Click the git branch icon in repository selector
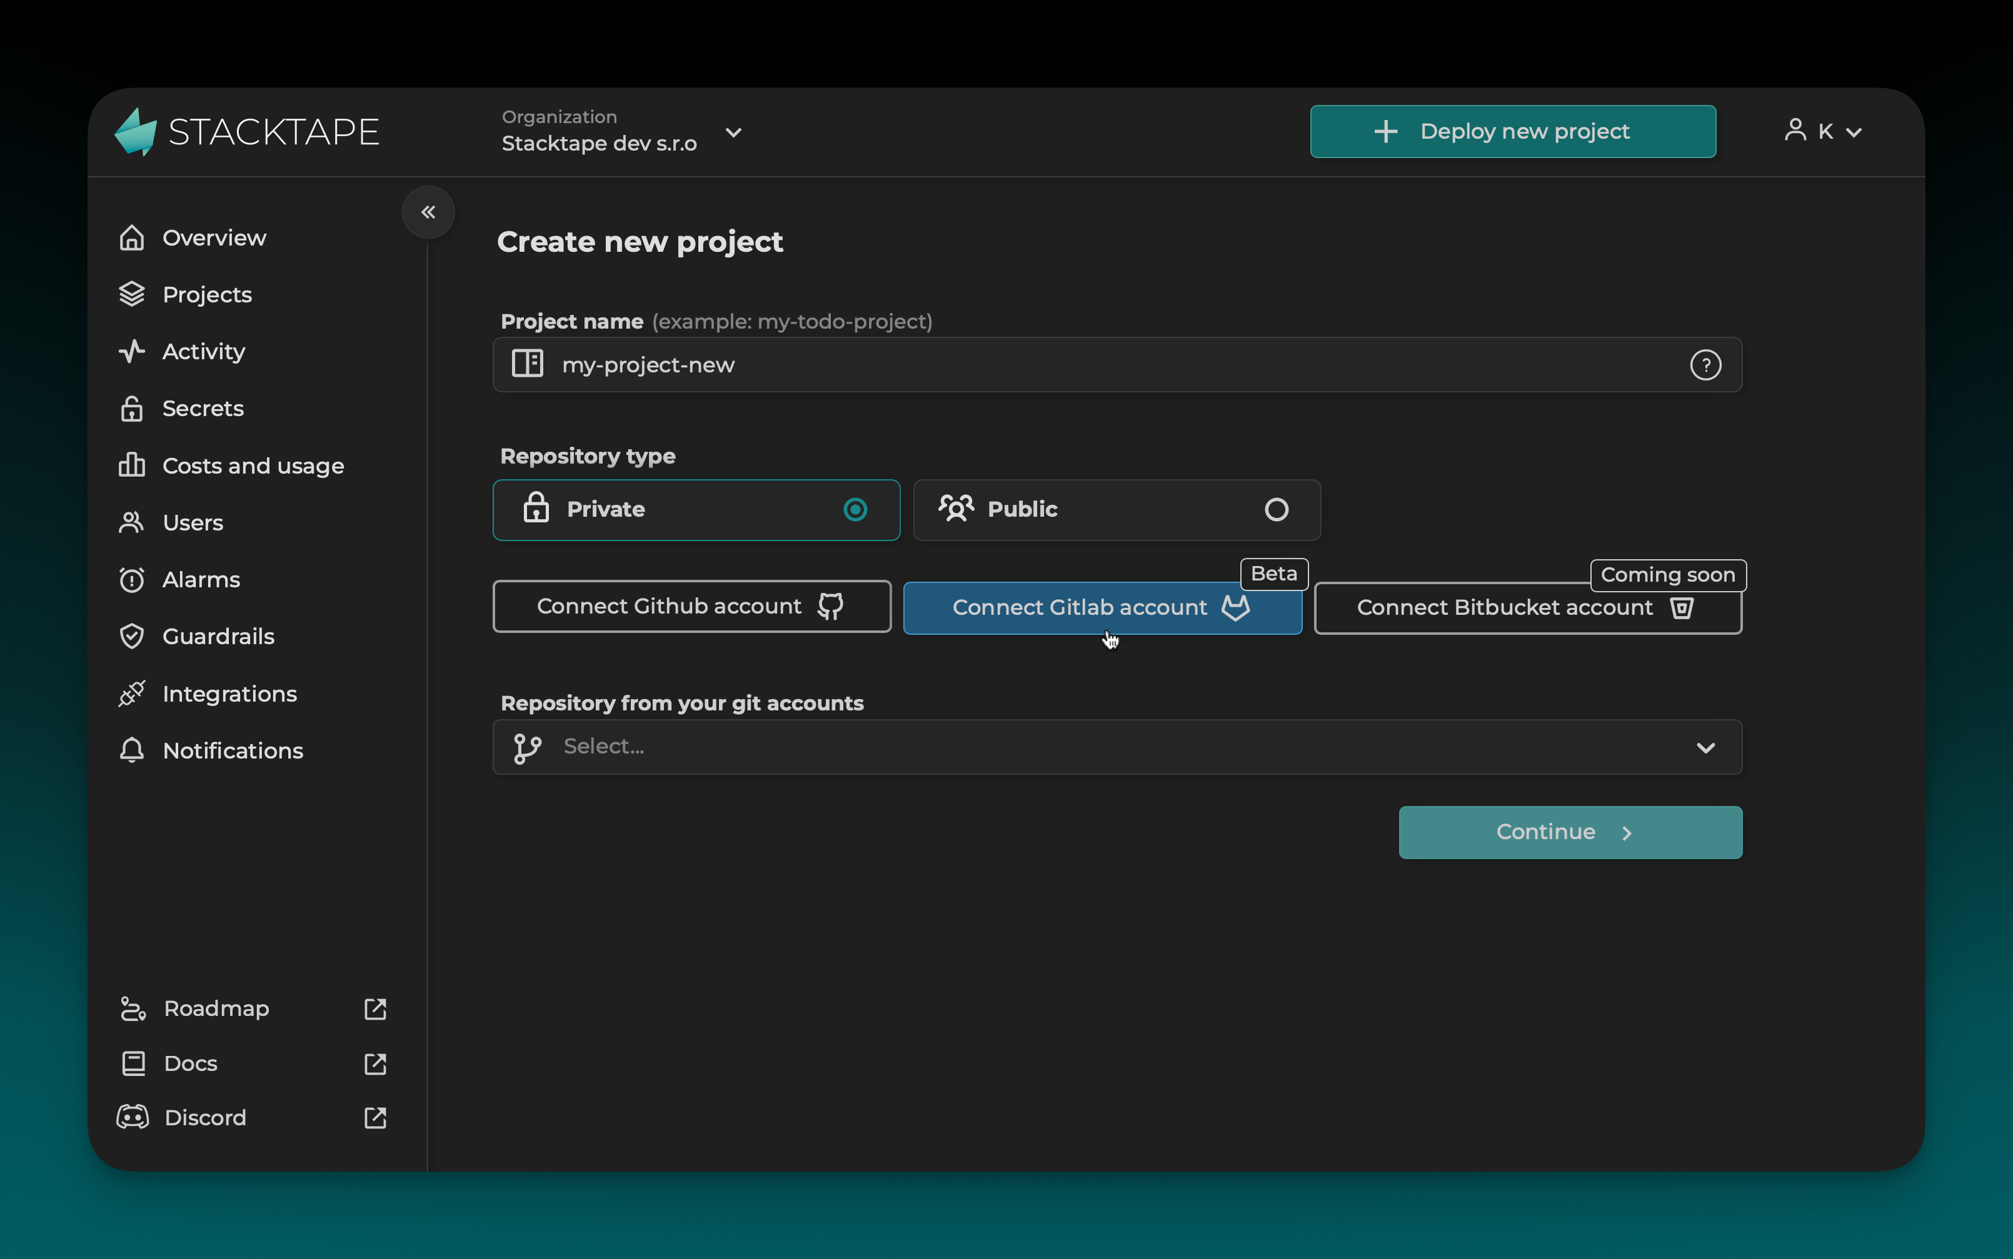The width and height of the screenshot is (2013, 1259). pos(528,748)
